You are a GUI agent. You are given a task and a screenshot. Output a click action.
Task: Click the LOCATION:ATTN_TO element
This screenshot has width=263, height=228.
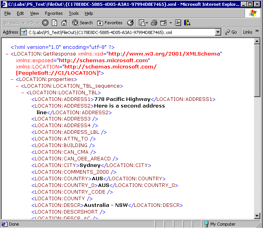click(64, 139)
